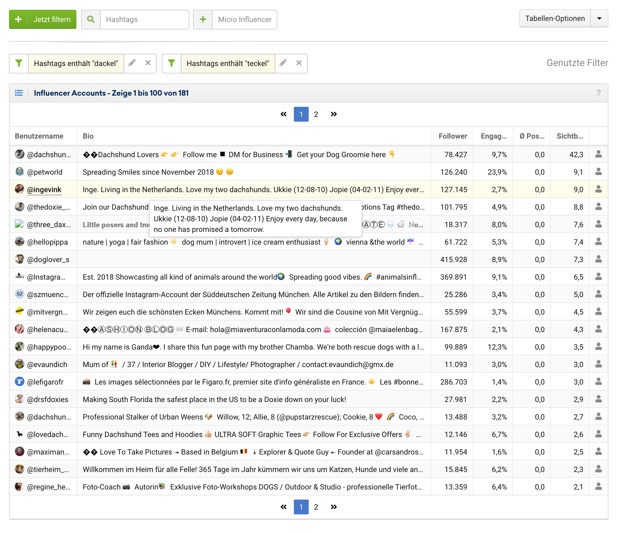Image resolution: width=619 pixels, height=534 pixels.
Task: Click the magnifier icon next to Hashtags
Action: pyautogui.click(x=91, y=19)
